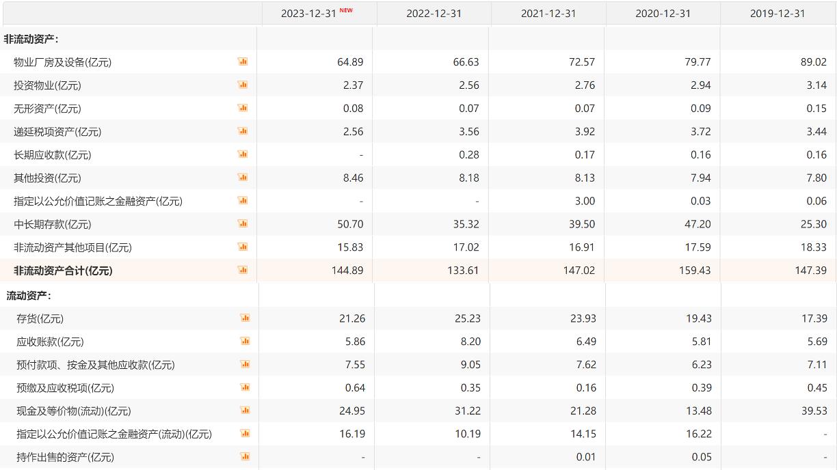Click the 非流动资产其他项目(亿元) label
The image size is (837, 470).
[x=72, y=248]
